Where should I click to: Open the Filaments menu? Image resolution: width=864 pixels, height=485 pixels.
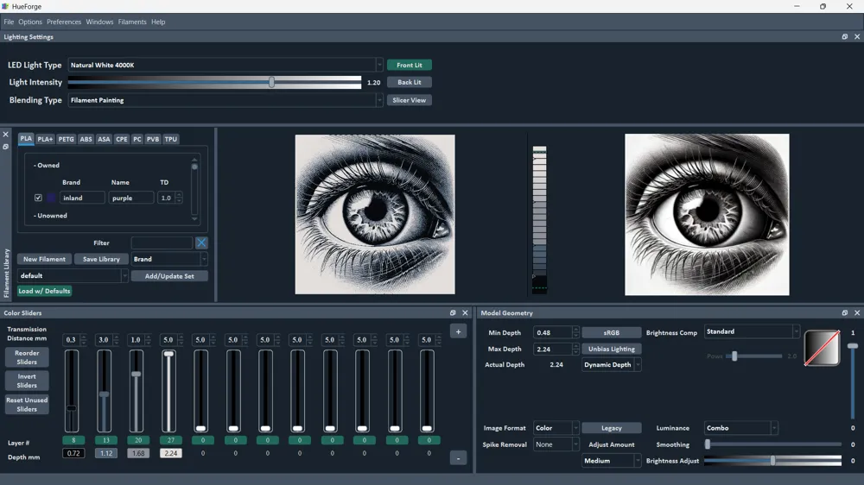[x=132, y=22]
